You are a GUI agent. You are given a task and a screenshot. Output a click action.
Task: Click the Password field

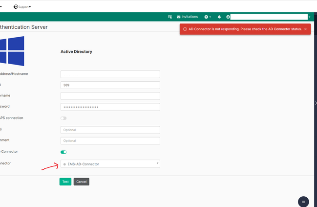(110, 107)
